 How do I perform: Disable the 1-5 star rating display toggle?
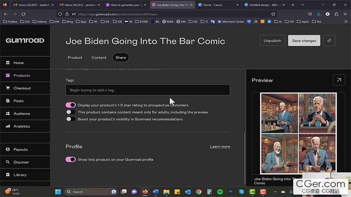[71, 105]
